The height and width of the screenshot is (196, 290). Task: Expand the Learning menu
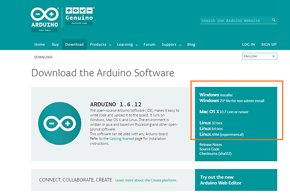click(x=127, y=44)
